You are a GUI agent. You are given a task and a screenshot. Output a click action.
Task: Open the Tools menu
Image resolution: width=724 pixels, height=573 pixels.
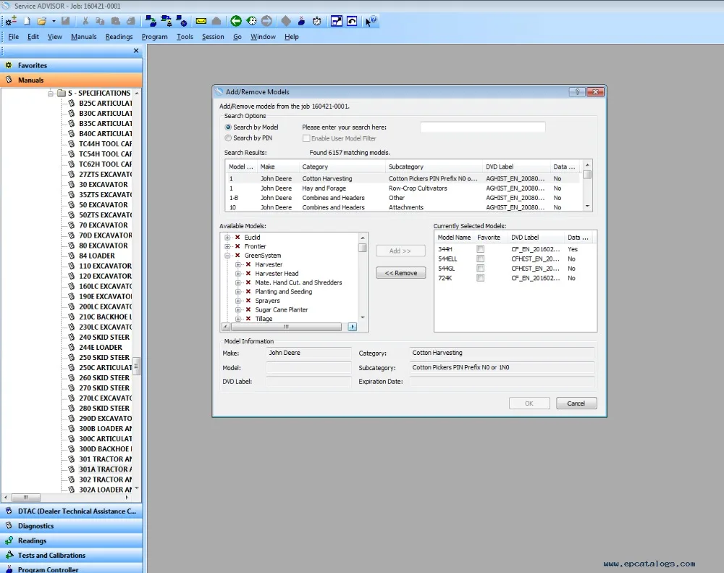pos(185,37)
